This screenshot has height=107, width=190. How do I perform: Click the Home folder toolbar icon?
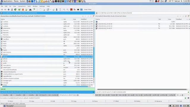12,10
